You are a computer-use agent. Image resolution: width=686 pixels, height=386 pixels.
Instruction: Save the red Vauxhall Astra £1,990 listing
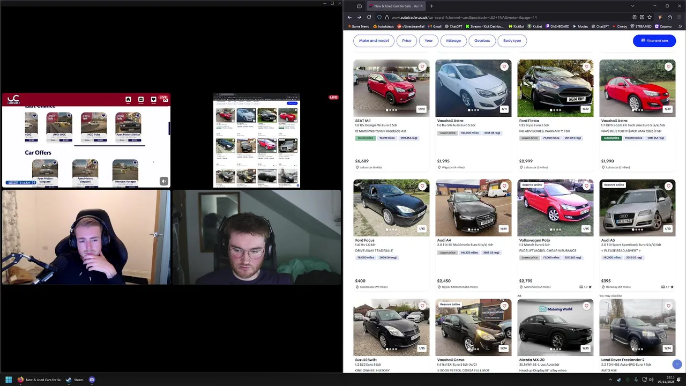click(x=668, y=66)
